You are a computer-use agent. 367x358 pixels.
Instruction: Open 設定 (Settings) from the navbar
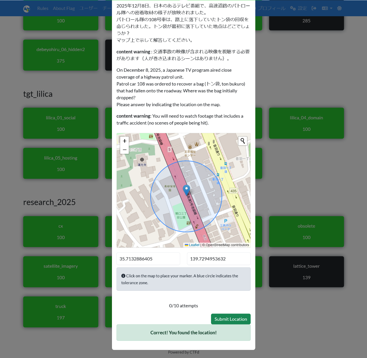(x=299, y=8)
